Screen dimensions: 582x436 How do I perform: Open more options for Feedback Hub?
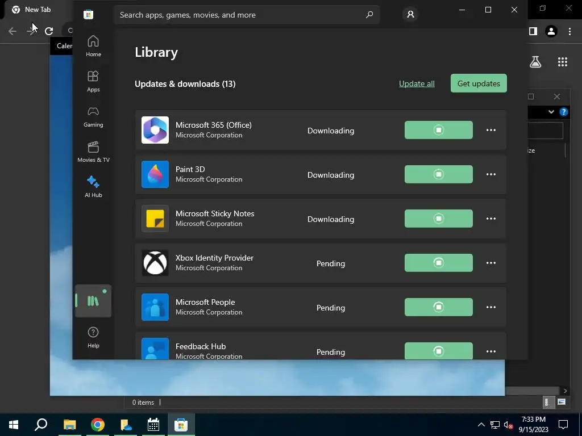click(x=490, y=351)
